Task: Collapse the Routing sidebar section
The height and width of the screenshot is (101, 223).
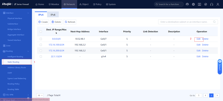Action: coord(28,51)
